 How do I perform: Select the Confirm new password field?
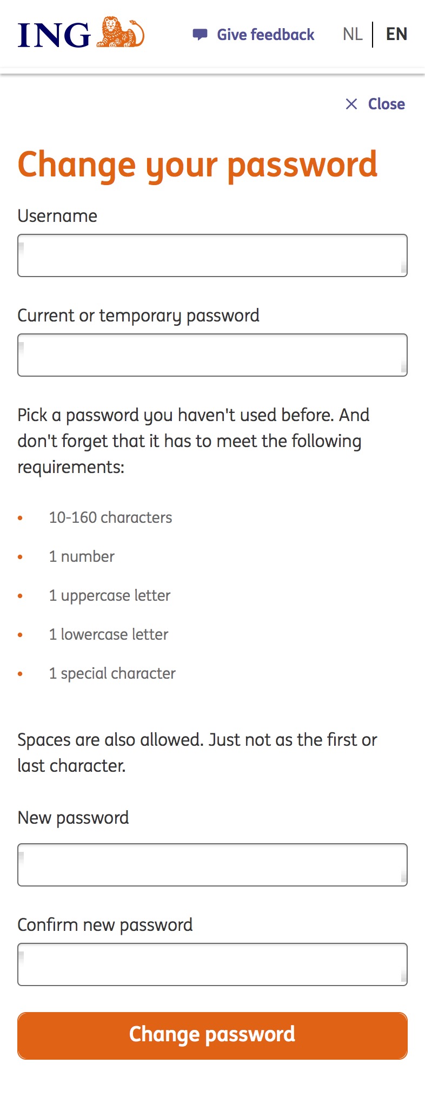click(212, 964)
